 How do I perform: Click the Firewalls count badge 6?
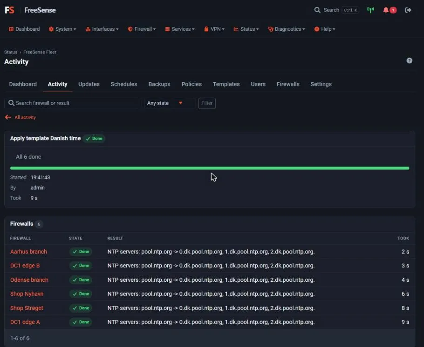39,224
